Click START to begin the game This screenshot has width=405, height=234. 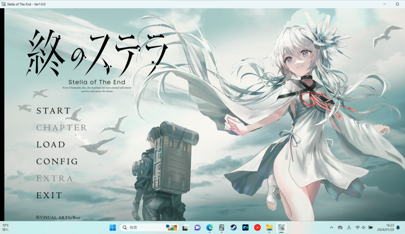point(53,111)
